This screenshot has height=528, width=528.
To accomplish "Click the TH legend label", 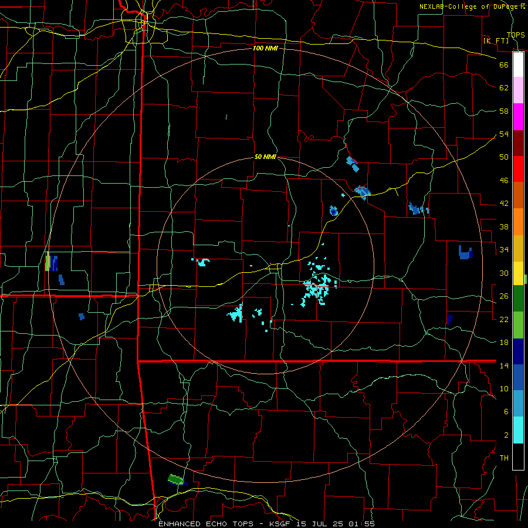I will point(504,458).
